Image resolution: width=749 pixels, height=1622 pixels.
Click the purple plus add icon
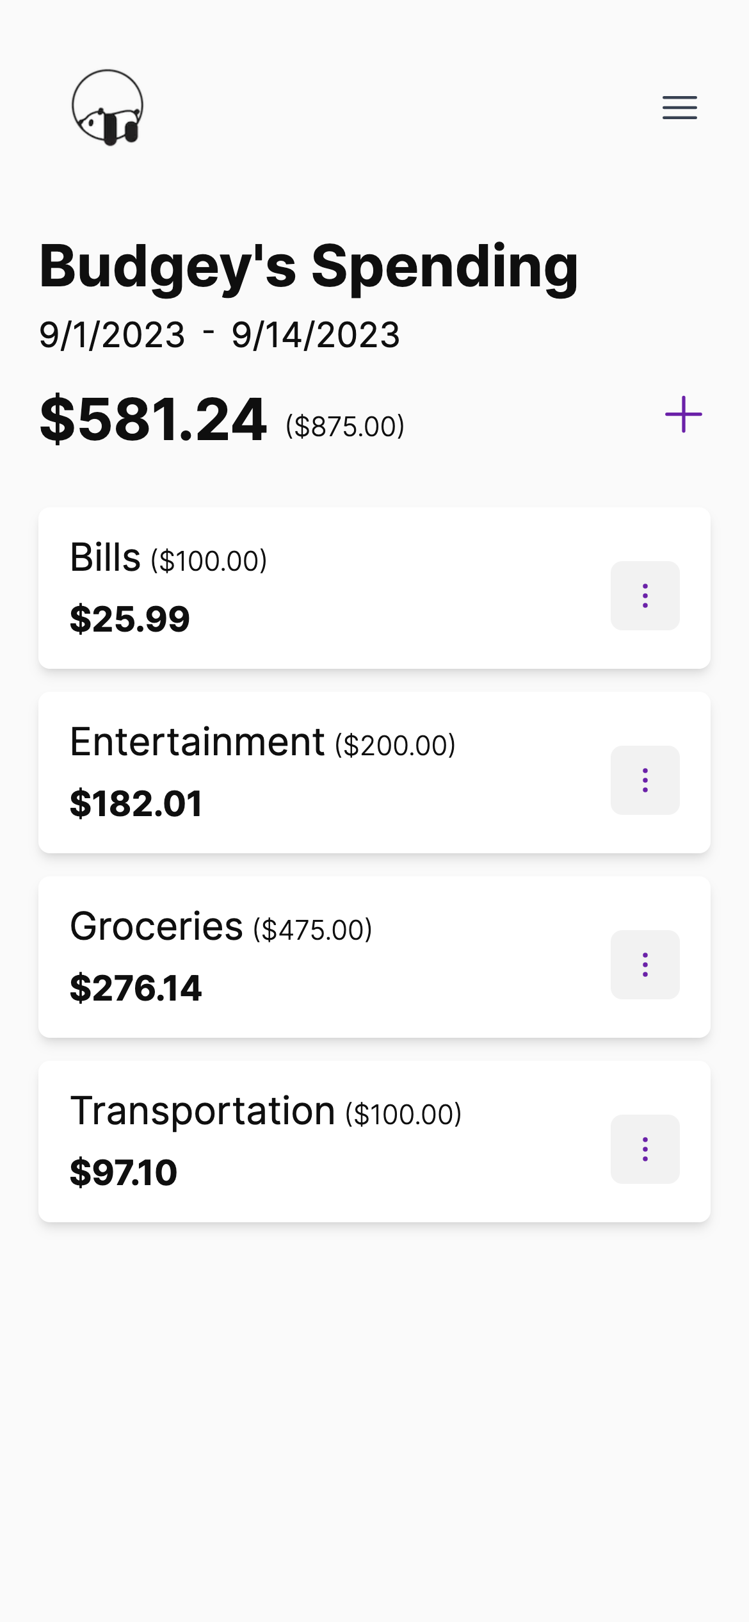[683, 414]
